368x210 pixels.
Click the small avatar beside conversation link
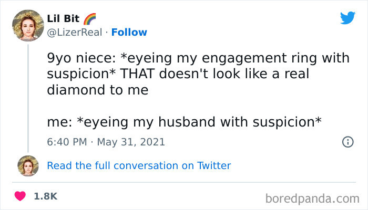(x=28, y=165)
